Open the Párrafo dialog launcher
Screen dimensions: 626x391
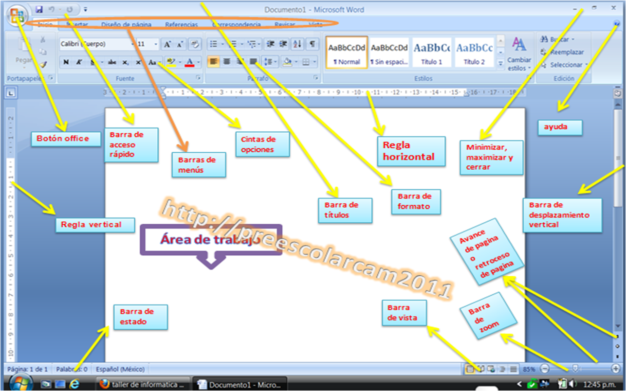click(315, 78)
